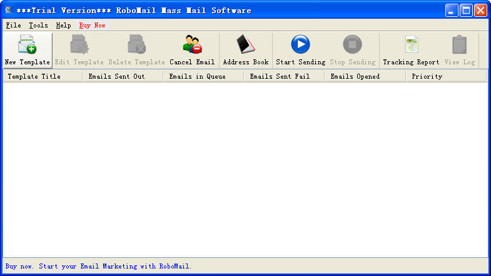Open the File menu
Viewport: 491px width, 276px height.
point(14,26)
